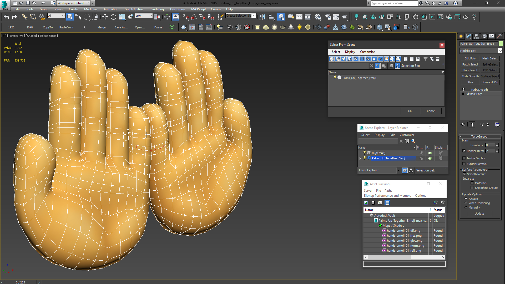Select the Rotate transform tool
Image resolution: width=505 pixels, height=284 pixels.
click(113, 17)
